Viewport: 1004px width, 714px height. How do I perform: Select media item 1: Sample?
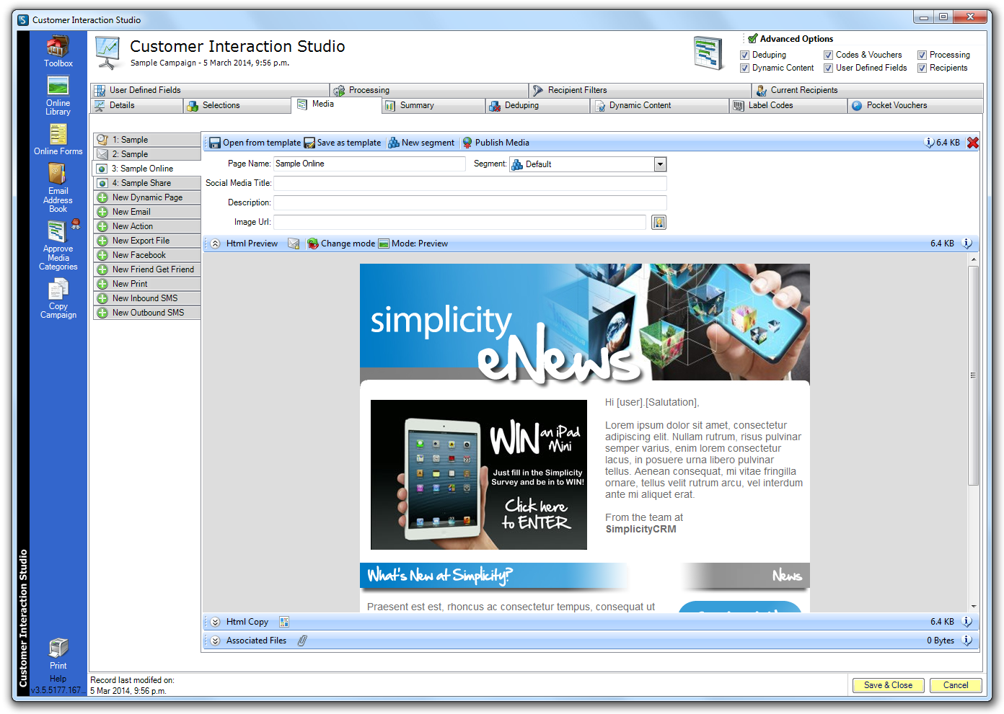pos(147,140)
